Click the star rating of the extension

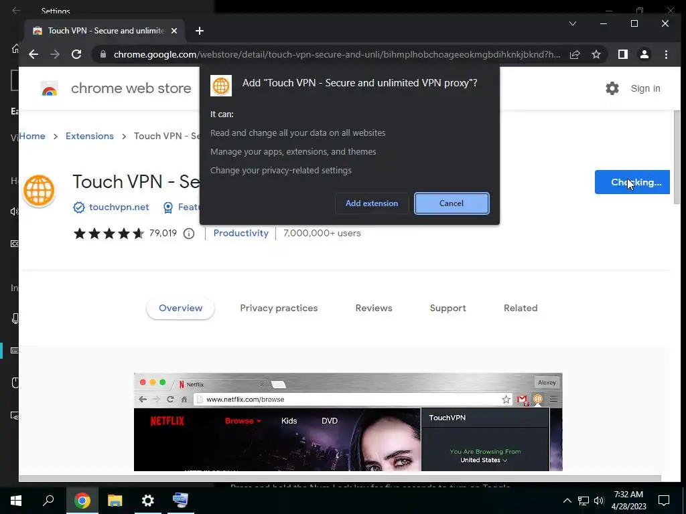click(109, 234)
